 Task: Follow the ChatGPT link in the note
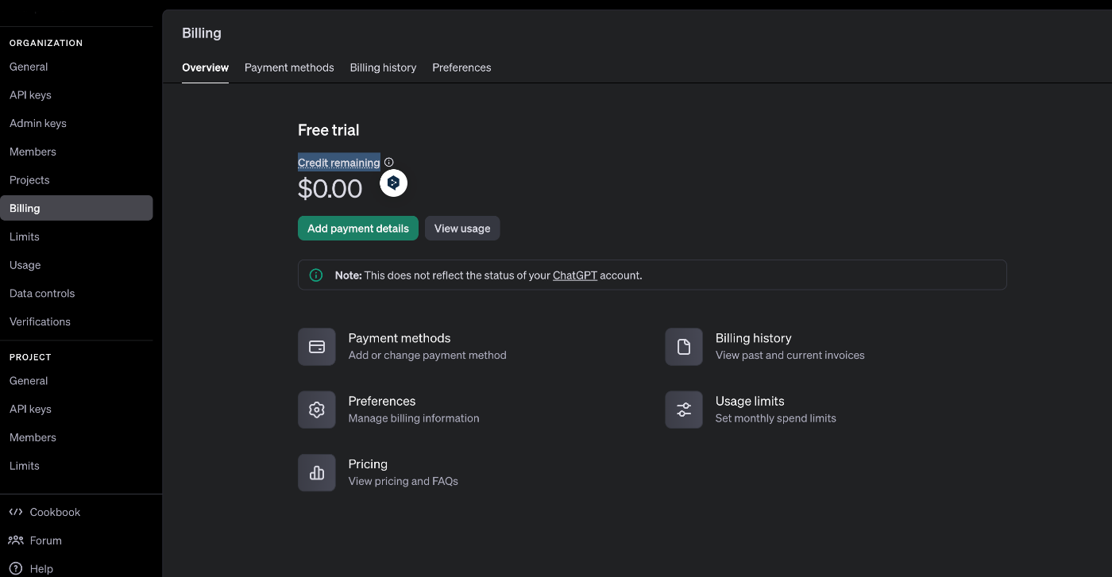(x=575, y=275)
